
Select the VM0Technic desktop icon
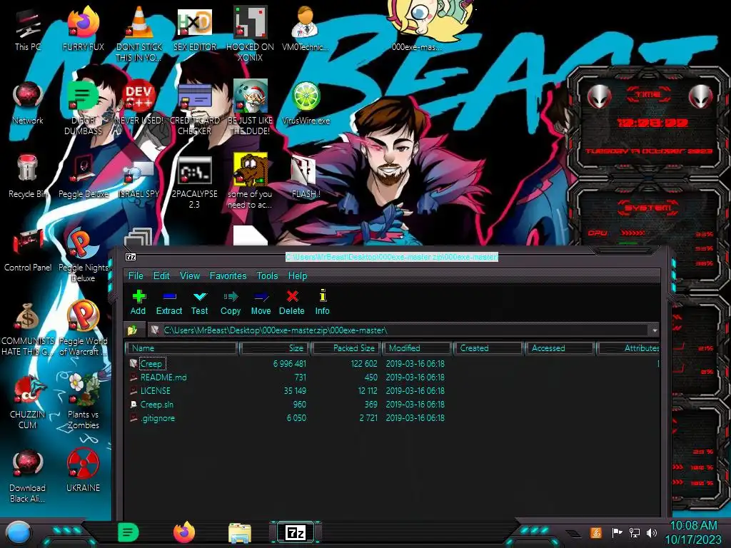tap(306, 29)
